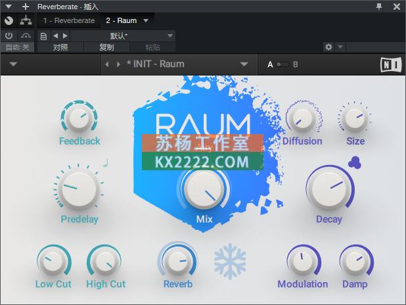Click the 粘贴 paste button
Image resolution: width=406 pixels, height=305 pixels.
[x=152, y=47]
